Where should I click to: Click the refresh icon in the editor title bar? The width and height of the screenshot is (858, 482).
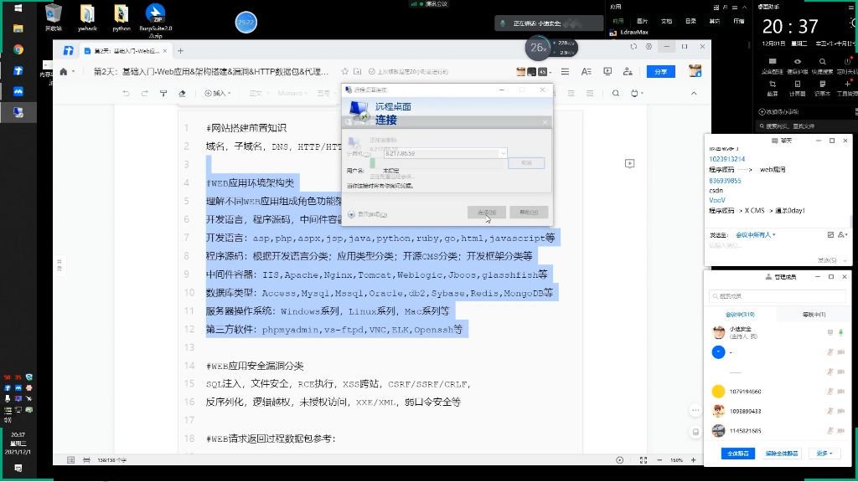[x=633, y=47]
